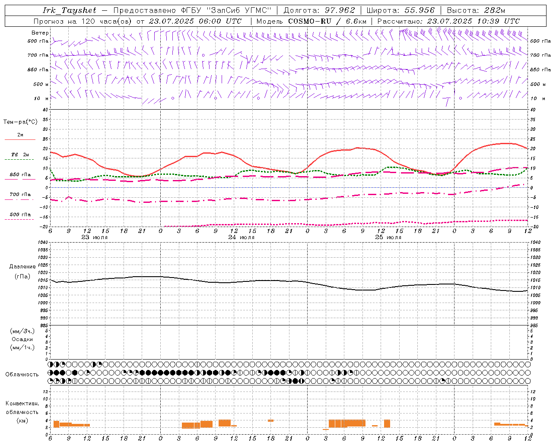The height and width of the screenshot is (442, 553).
Task: Click the 23 июля date label
Action: (95, 237)
